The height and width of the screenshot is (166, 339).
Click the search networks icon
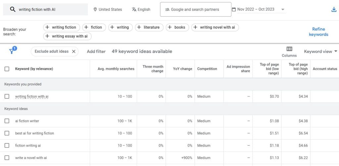(167, 10)
